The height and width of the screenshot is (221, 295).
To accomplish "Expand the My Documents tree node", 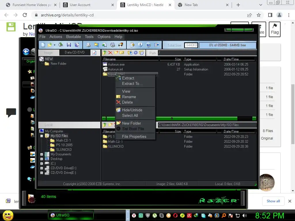I will [41, 154].
